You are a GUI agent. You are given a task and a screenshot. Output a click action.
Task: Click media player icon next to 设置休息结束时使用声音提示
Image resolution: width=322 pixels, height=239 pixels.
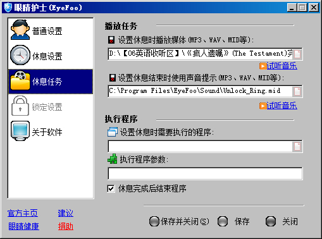(113, 78)
